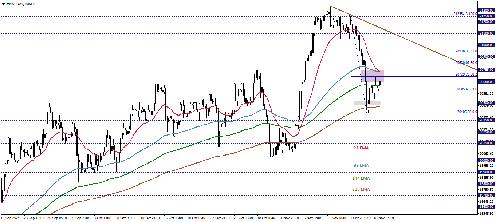Select the 20605.63 23.6 Fibonacci label
This screenshot has height=222, width=496.
point(466,89)
